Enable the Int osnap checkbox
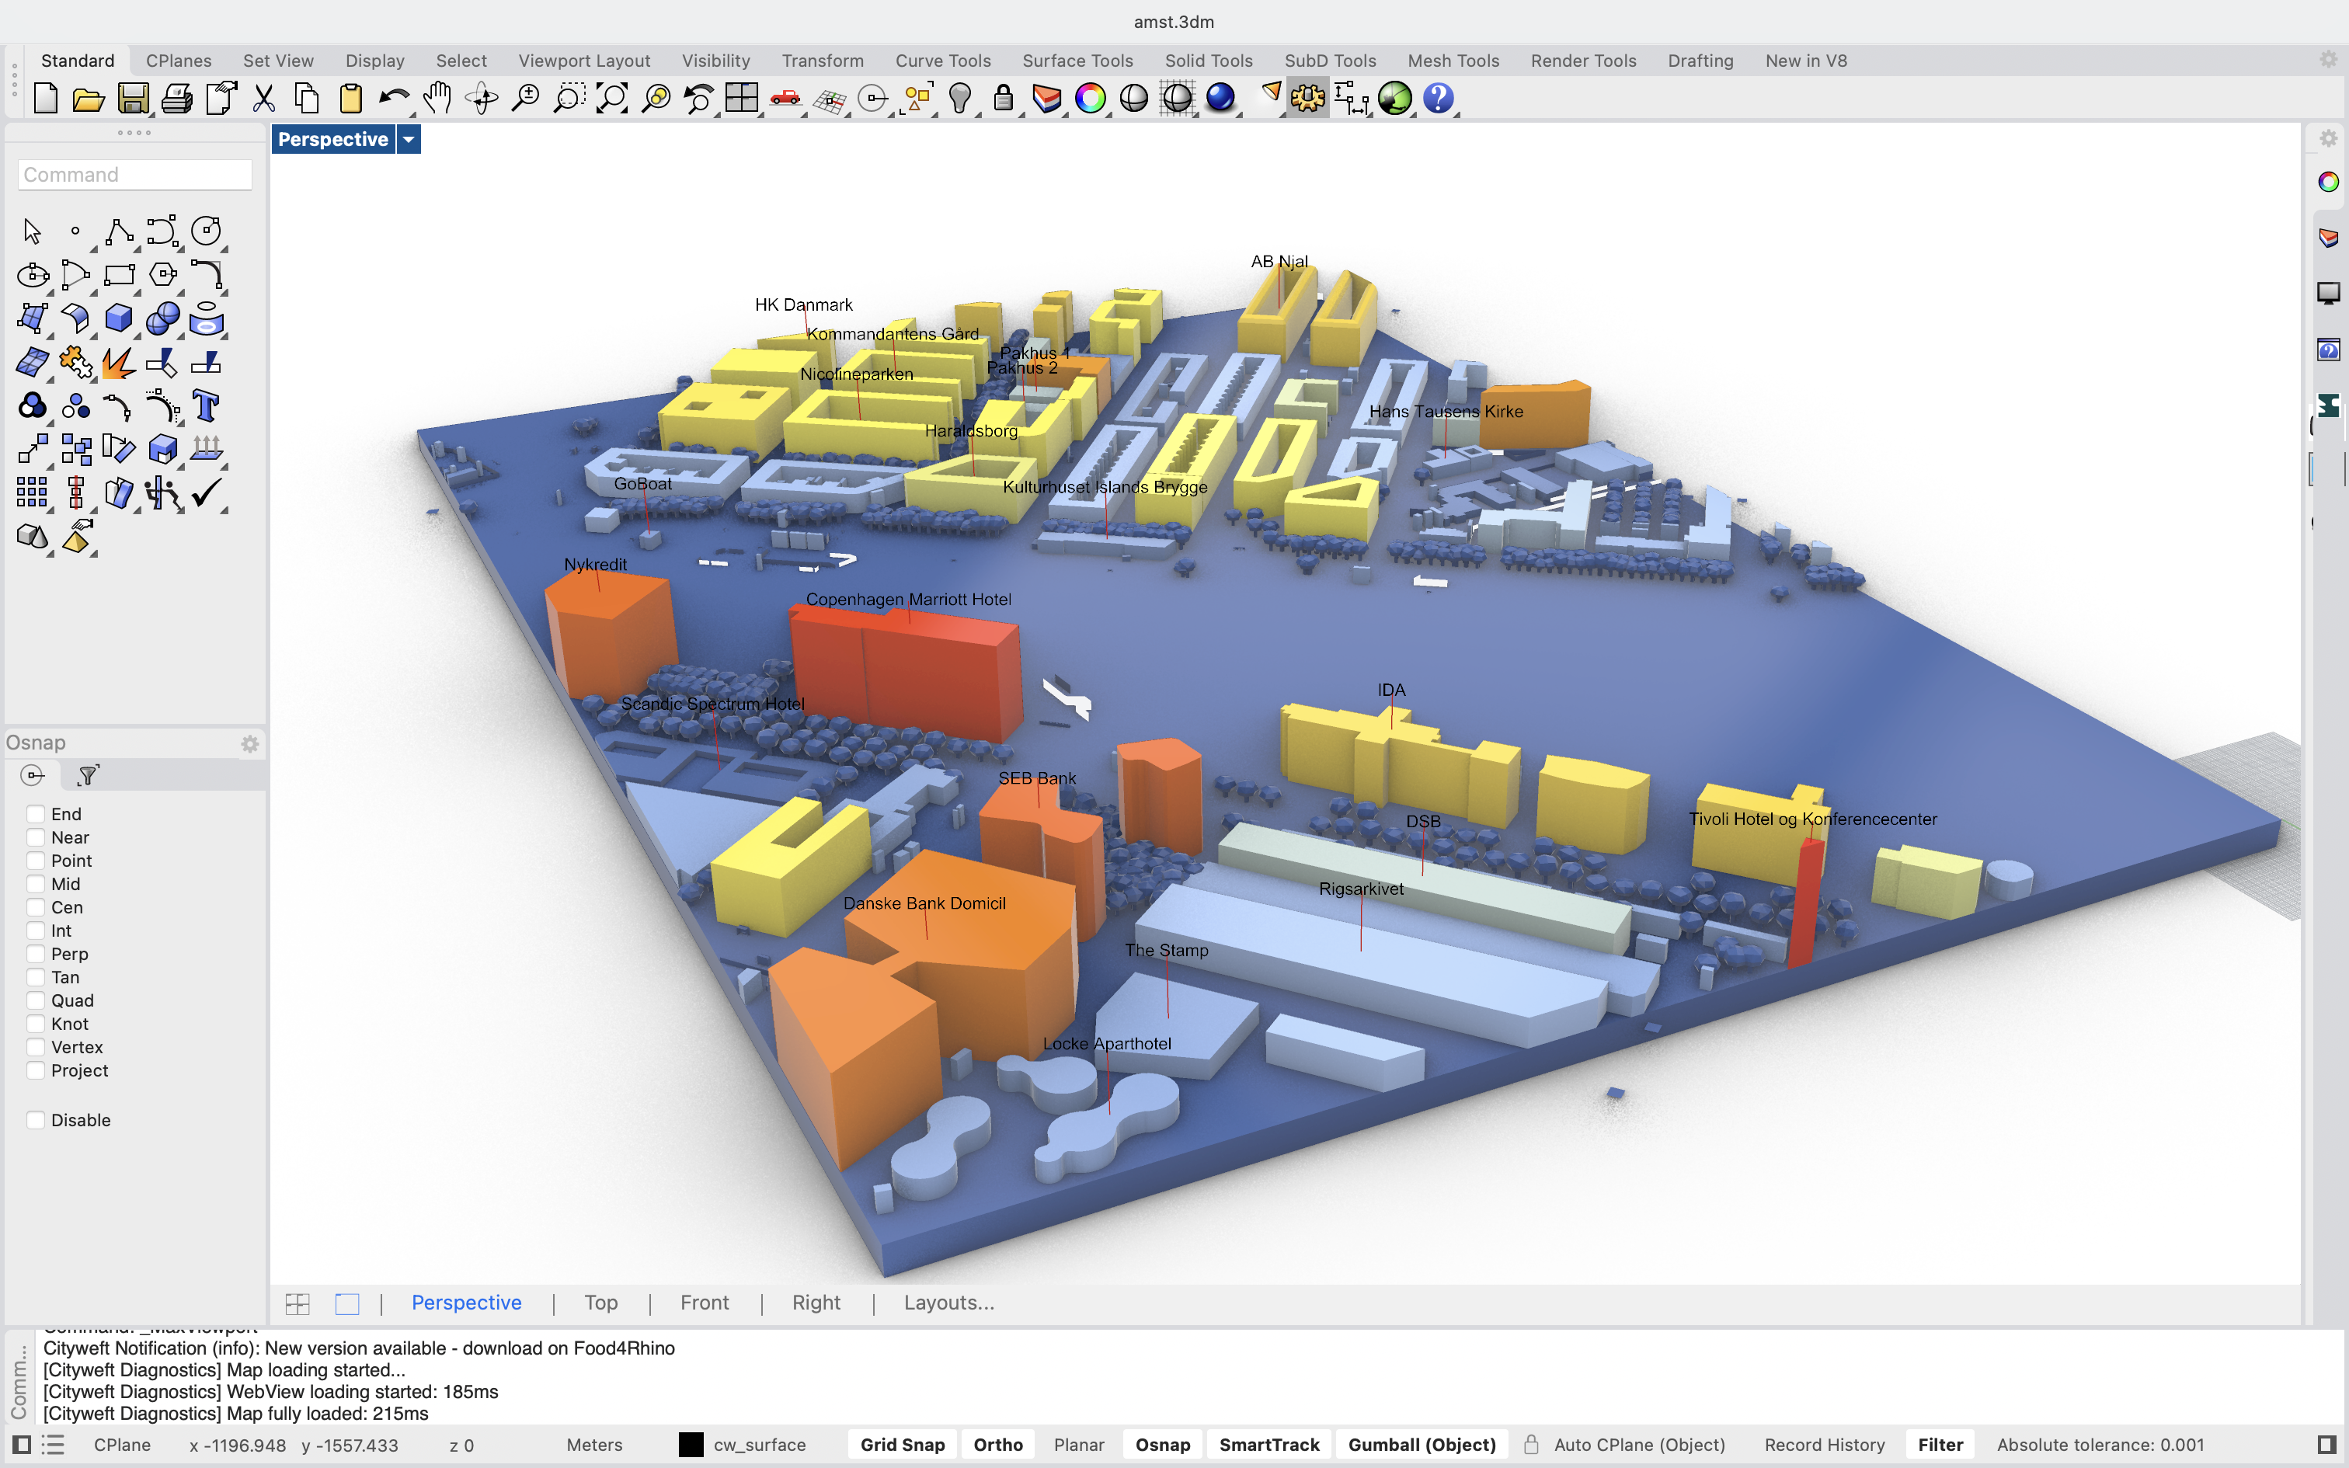This screenshot has width=2349, height=1468. pyautogui.click(x=36, y=931)
